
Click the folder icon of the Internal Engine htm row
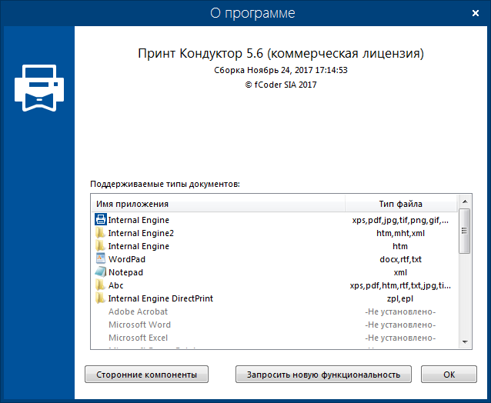(100, 246)
